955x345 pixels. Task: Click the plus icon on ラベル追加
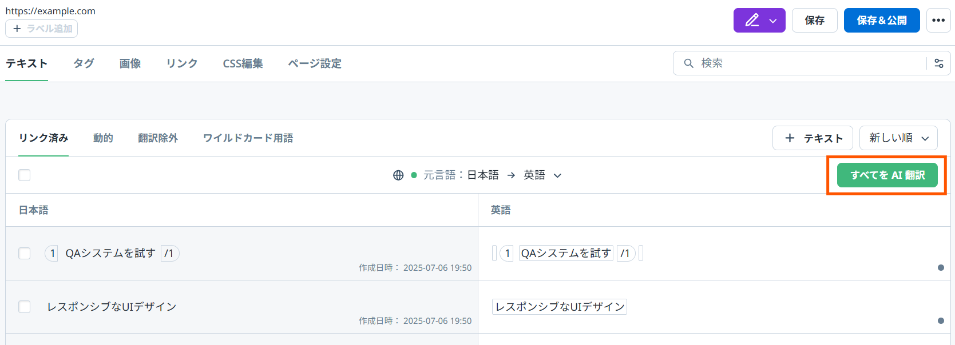click(17, 29)
